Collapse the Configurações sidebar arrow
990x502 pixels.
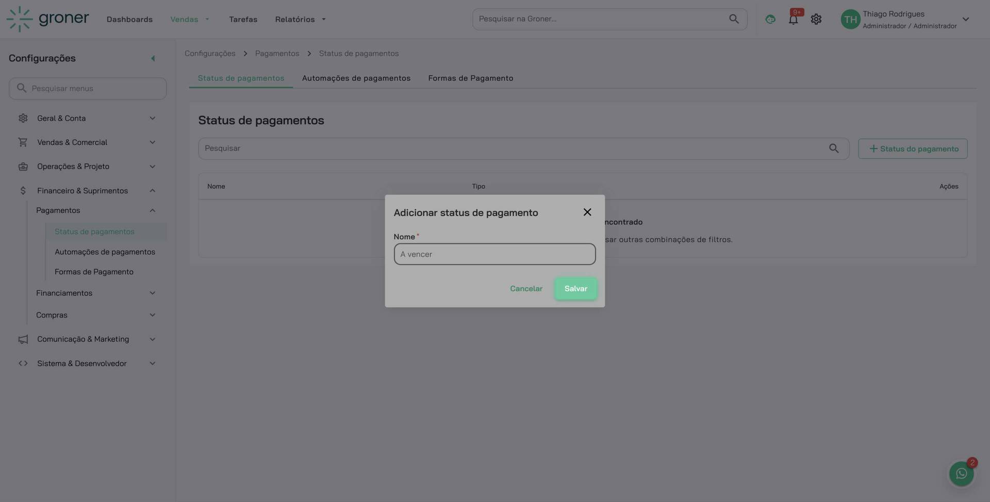pyautogui.click(x=153, y=58)
